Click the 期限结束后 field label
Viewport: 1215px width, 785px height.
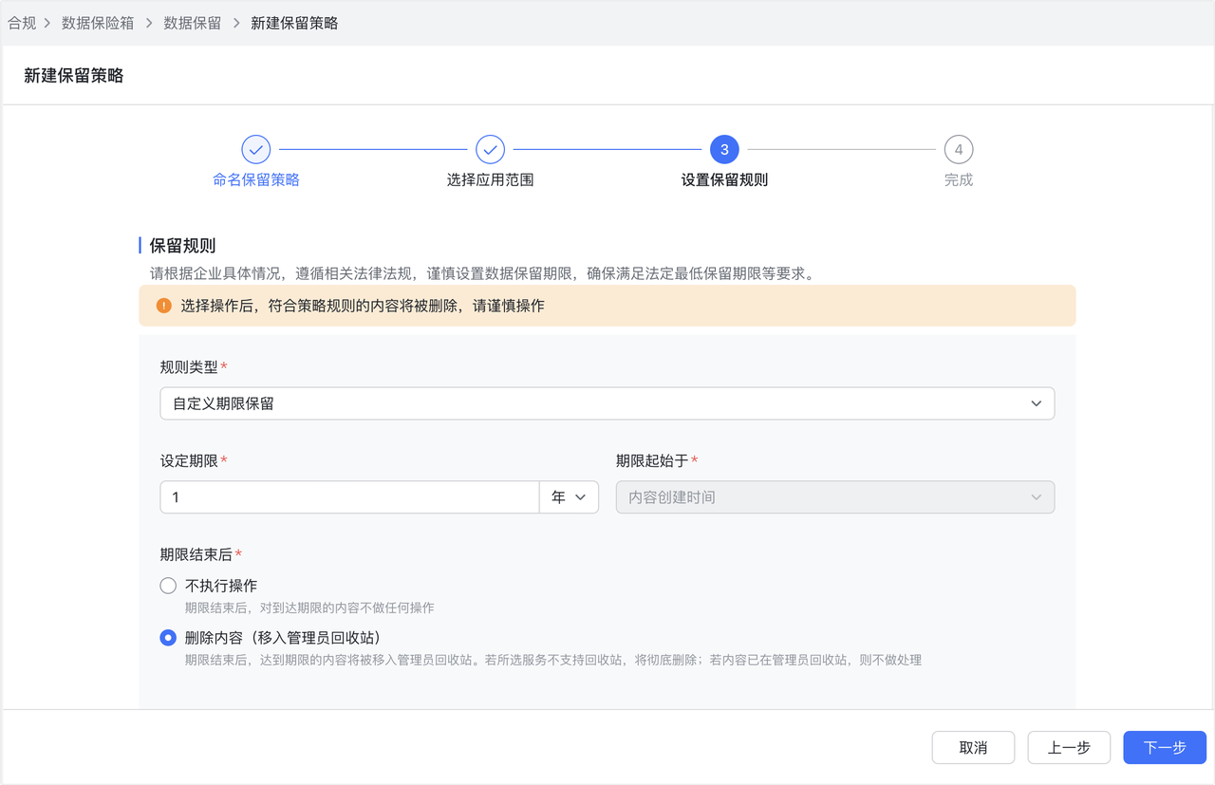(x=196, y=554)
